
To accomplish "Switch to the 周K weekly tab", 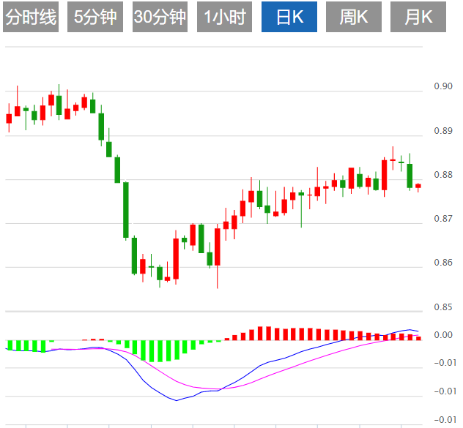I will (353, 17).
